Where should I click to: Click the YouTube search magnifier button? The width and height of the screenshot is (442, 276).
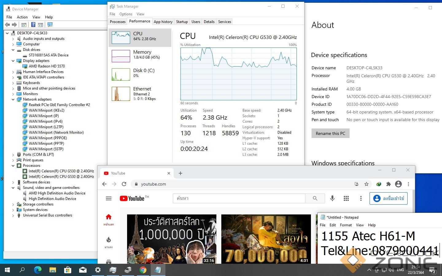point(315,198)
